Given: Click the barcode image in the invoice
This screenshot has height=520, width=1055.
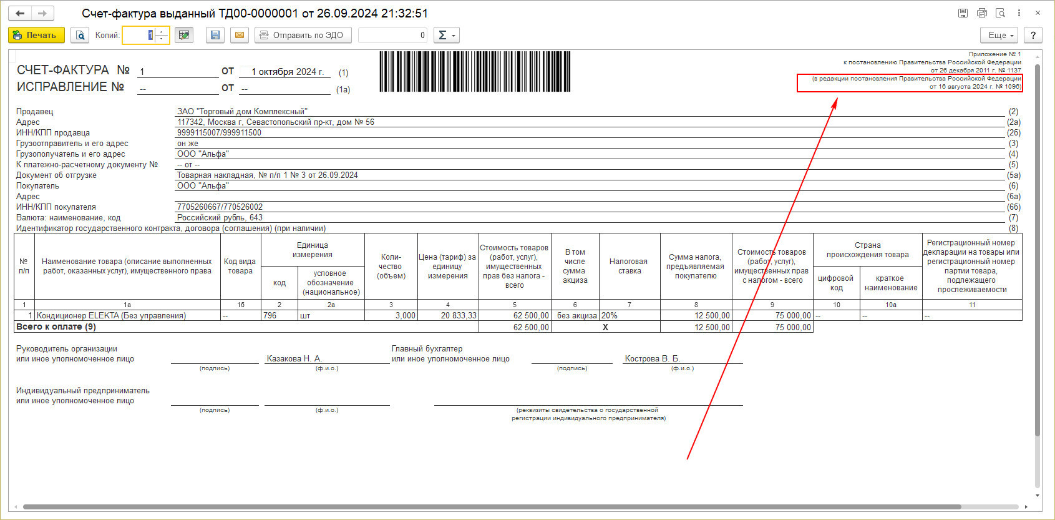Looking at the screenshot, I should [x=475, y=72].
